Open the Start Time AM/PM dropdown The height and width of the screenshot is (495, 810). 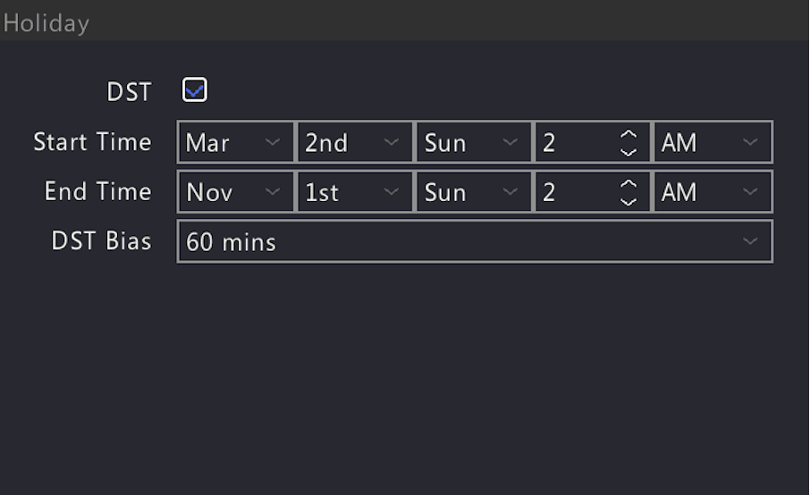[713, 142]
